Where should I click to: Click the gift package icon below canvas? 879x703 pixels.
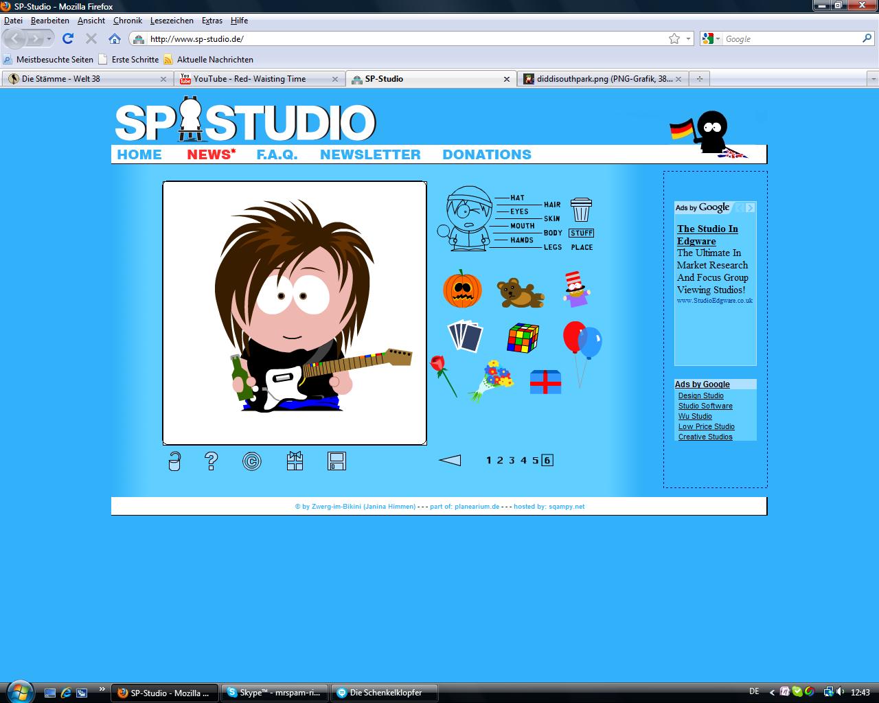point(295,461)
